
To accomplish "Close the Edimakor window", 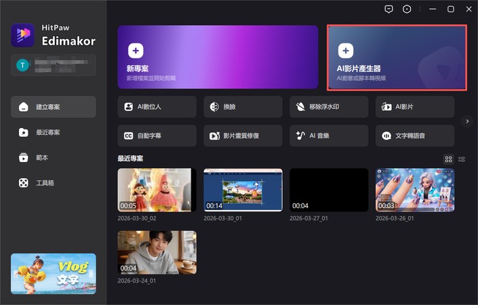I will tap(469, 9).
